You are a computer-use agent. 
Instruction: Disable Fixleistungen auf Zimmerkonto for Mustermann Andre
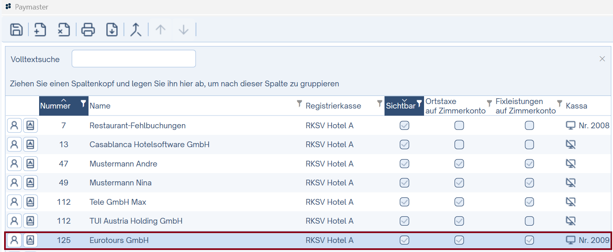pyautogui.click(x=529, y=163)
